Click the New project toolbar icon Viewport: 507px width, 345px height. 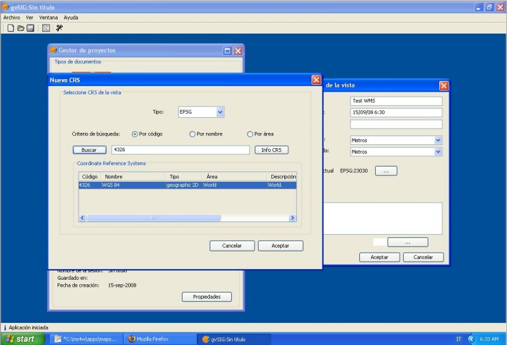[x=11, y=28]
